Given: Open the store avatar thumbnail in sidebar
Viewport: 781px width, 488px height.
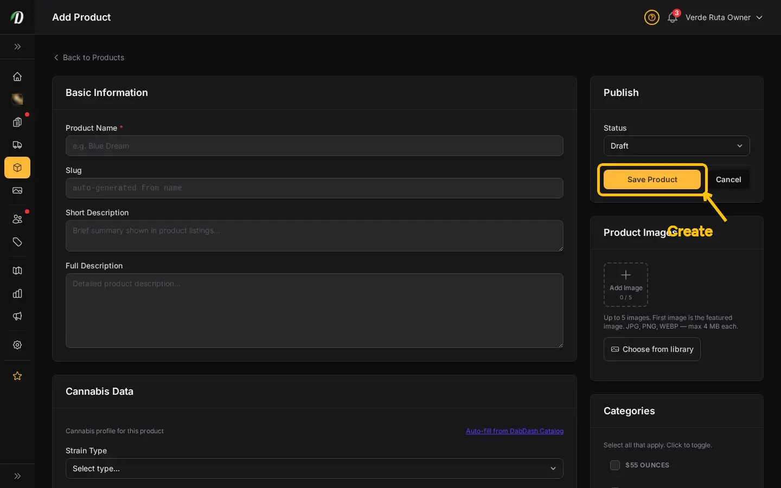Looking at the screenshot, I should click(17, 99).
